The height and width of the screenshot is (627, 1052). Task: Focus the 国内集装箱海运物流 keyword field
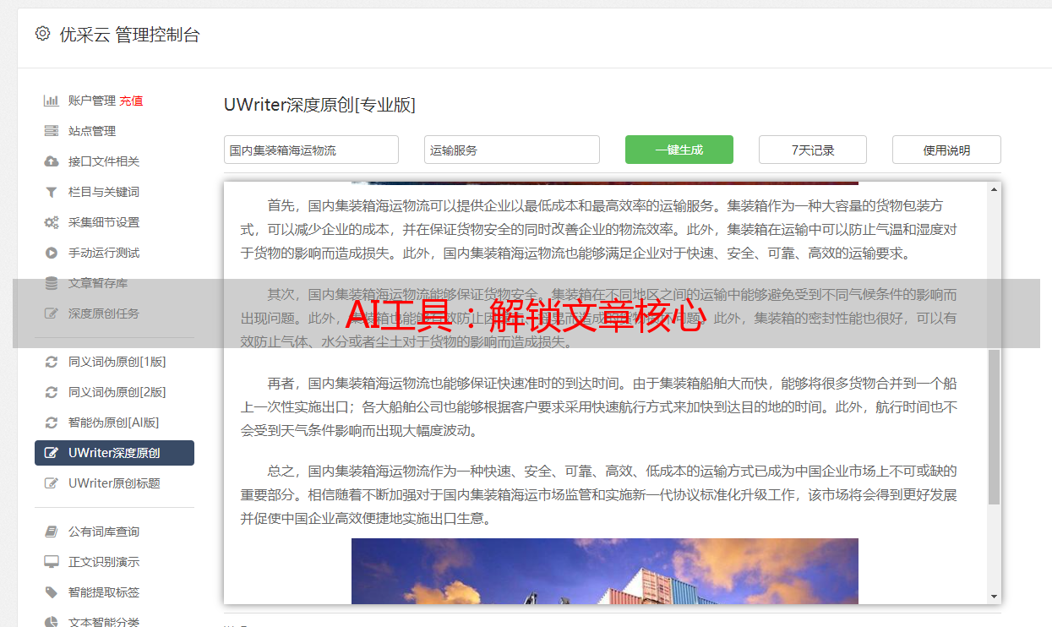coord(311,150)
